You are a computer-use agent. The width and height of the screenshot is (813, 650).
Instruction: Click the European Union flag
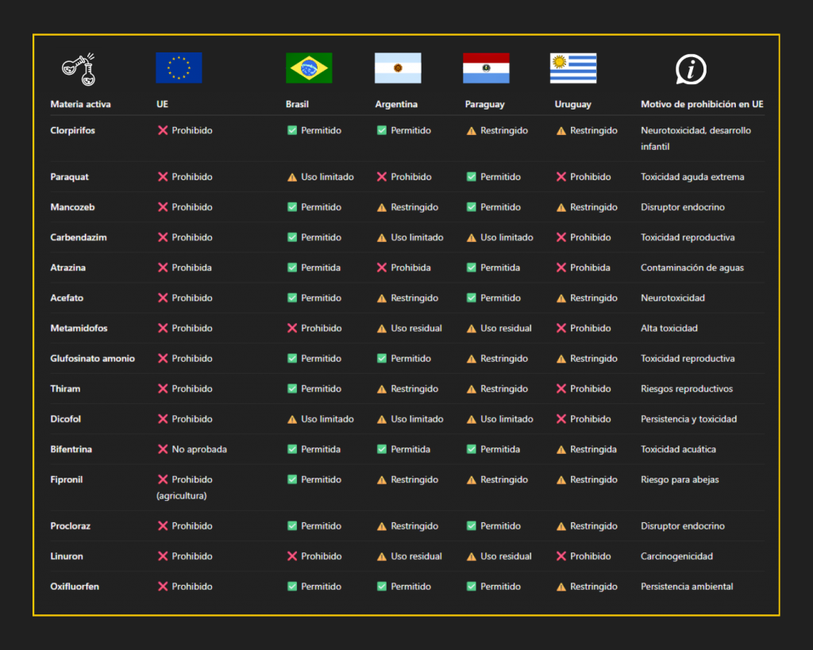point(179,68)
